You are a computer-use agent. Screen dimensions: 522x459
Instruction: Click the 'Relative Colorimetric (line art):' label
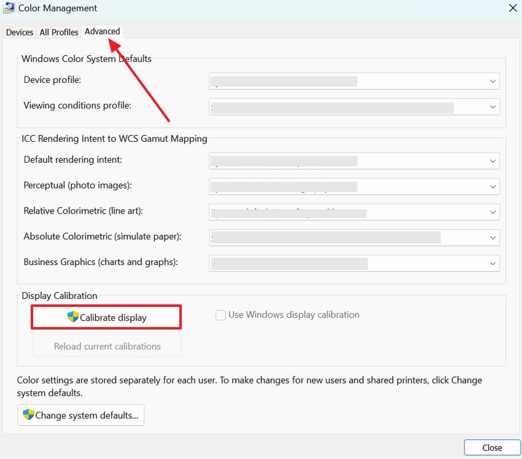click(84, 211)
